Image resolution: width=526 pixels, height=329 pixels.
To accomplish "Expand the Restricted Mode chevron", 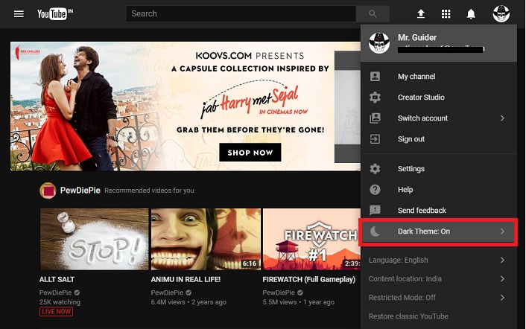I will click(502, 298).
